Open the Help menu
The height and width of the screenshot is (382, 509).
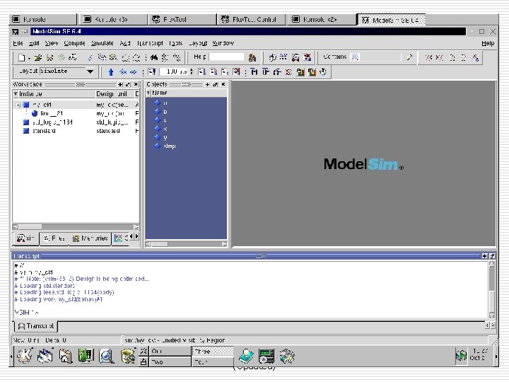[x=488, y=43]
